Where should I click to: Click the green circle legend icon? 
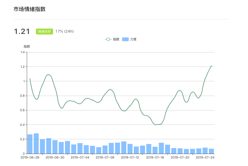[108, 39]
